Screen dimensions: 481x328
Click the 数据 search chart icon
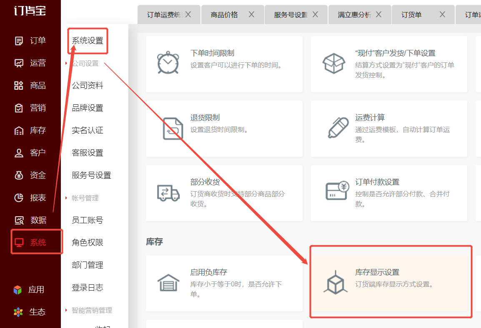click(19, 220)
